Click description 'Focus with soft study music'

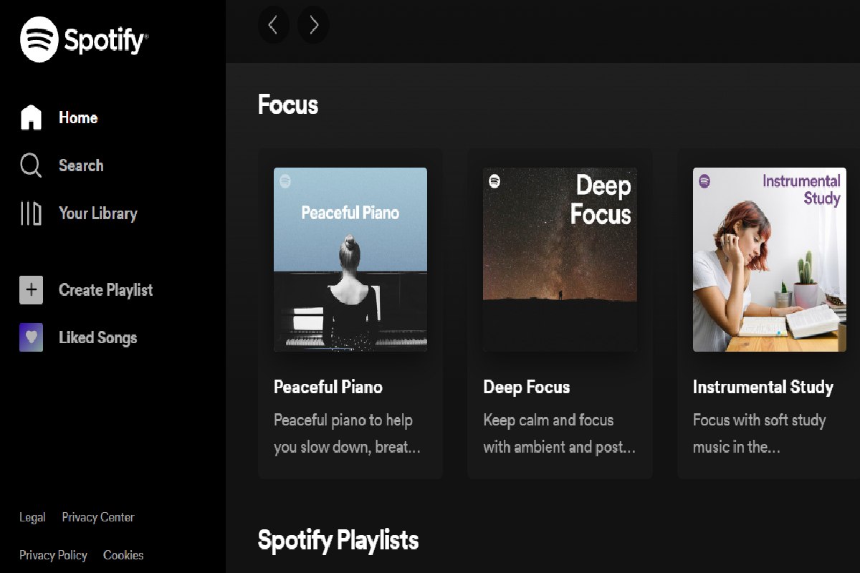(760, 434)
